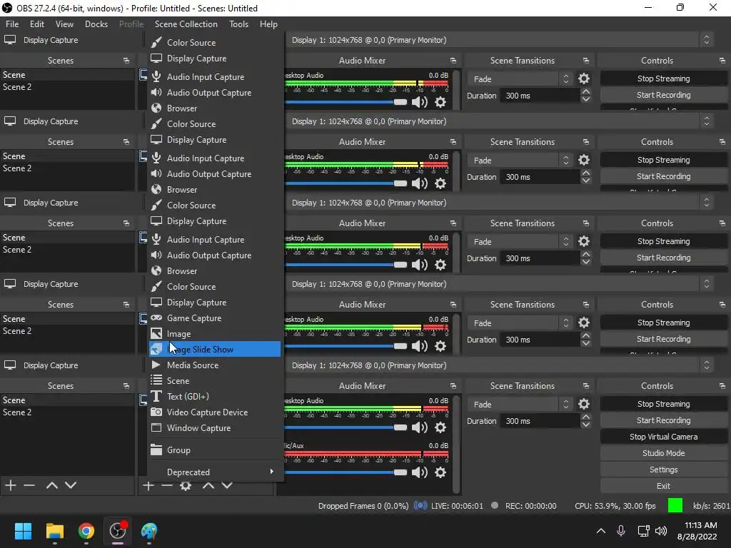Choose Game Capture from the source list
The width and height of the screenshot is (731, 548).
click(214, 318)
